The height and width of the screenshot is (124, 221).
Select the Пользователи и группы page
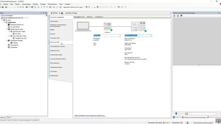pos(61,46)
